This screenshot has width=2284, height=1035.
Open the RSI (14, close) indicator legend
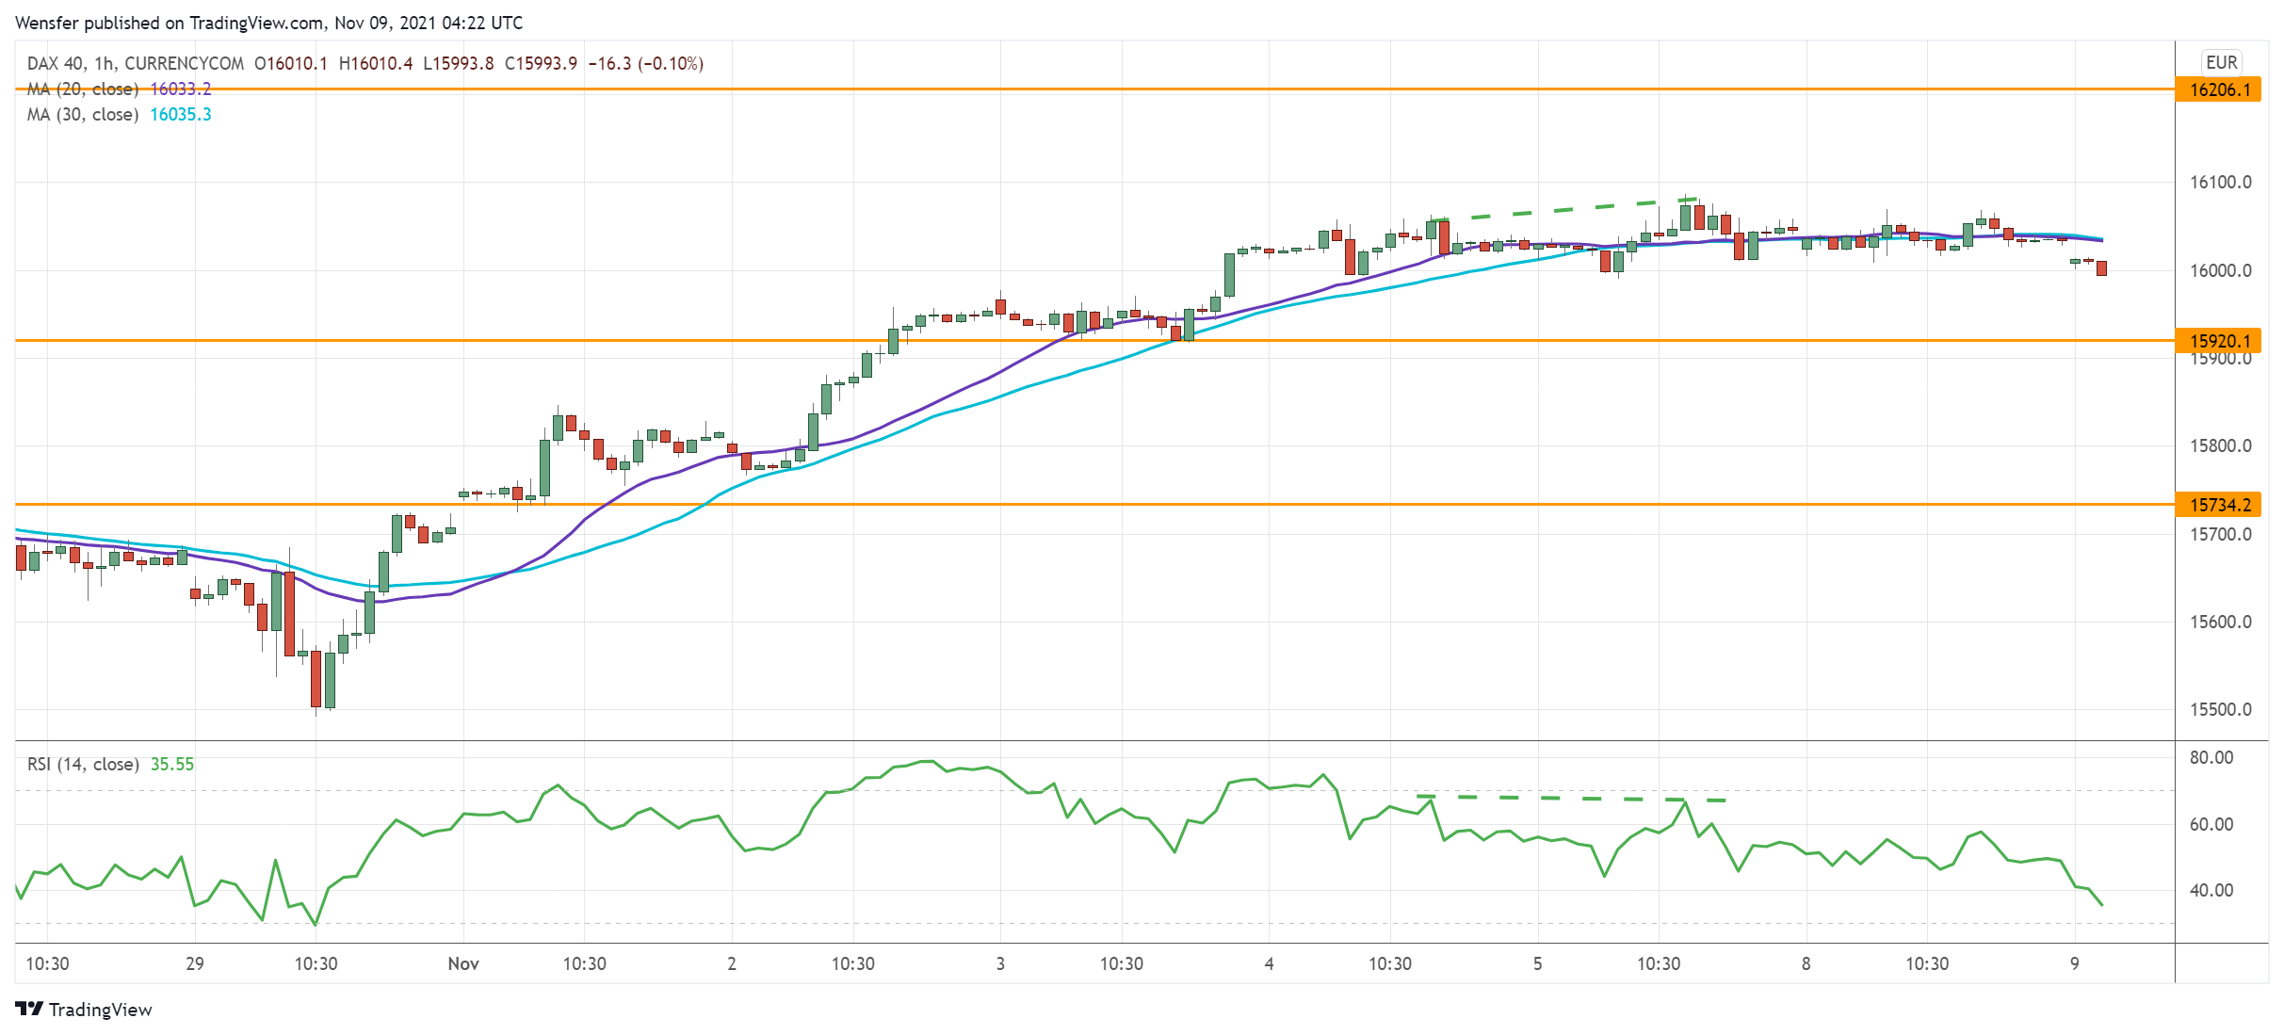coord(83,765)
